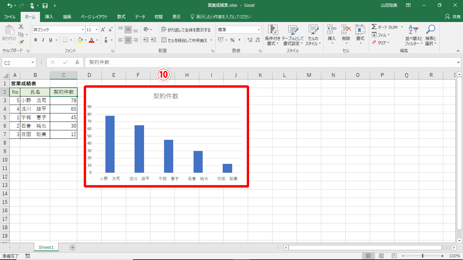This screenshot has height=260, width=463.
Task: Open the borders button in the font group
Action: (65, 40)
